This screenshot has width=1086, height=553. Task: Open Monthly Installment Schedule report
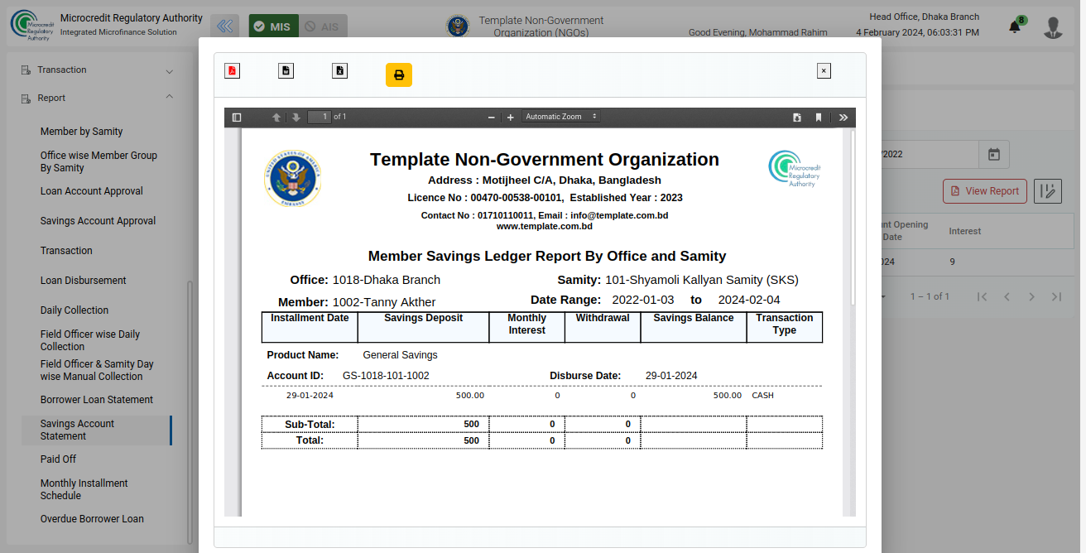pos(84,489)
